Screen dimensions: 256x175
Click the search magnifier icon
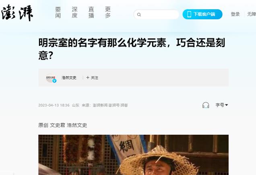[139, 14]
